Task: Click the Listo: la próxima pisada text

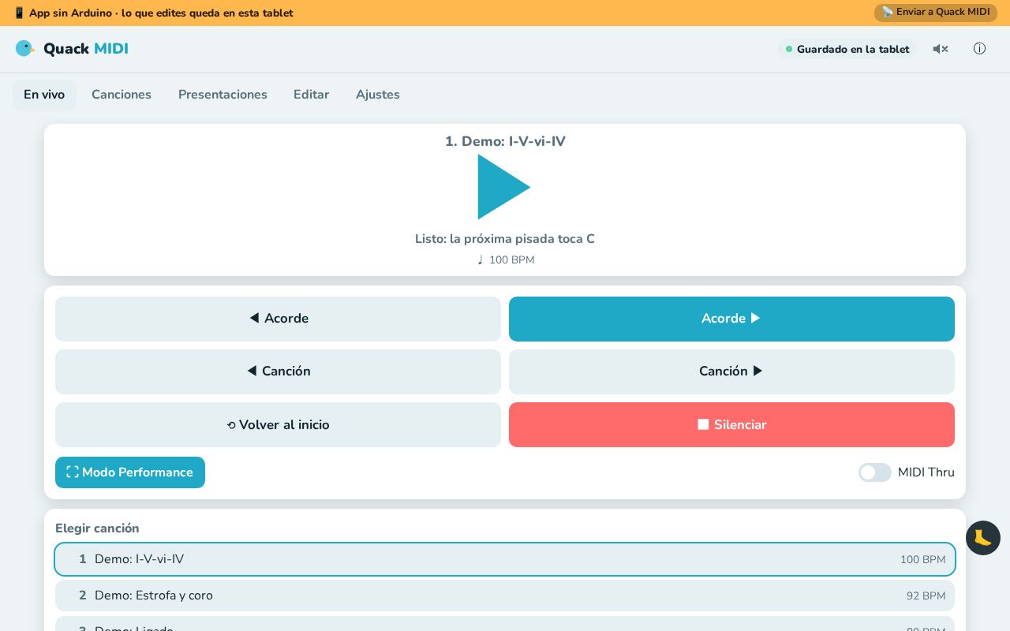Action: [505, 239]
